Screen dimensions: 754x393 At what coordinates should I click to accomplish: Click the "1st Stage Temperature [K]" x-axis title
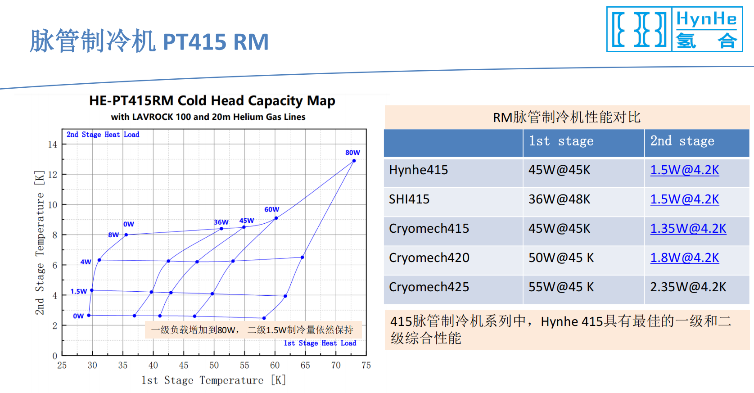[214, 380]
